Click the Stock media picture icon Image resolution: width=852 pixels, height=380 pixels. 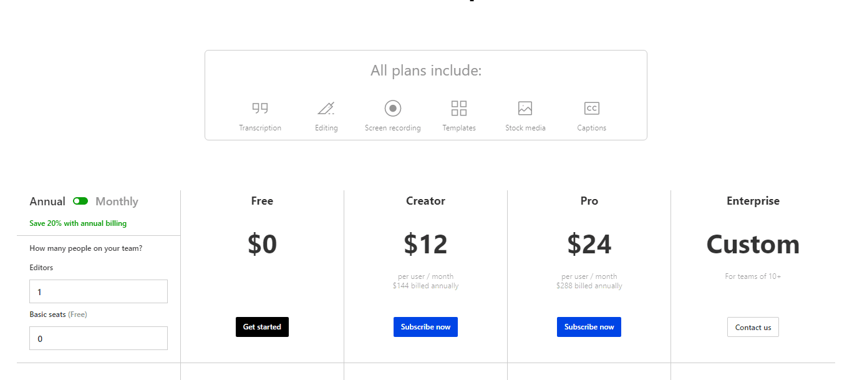coord(525,108)
